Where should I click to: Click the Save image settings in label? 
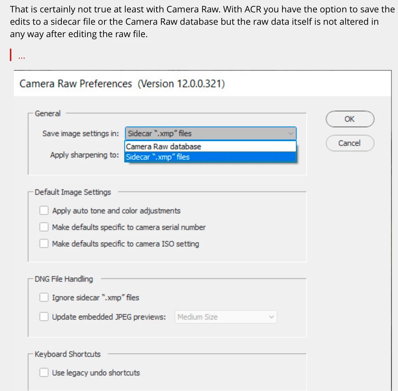pyautogui.click(x=81, y=133)
